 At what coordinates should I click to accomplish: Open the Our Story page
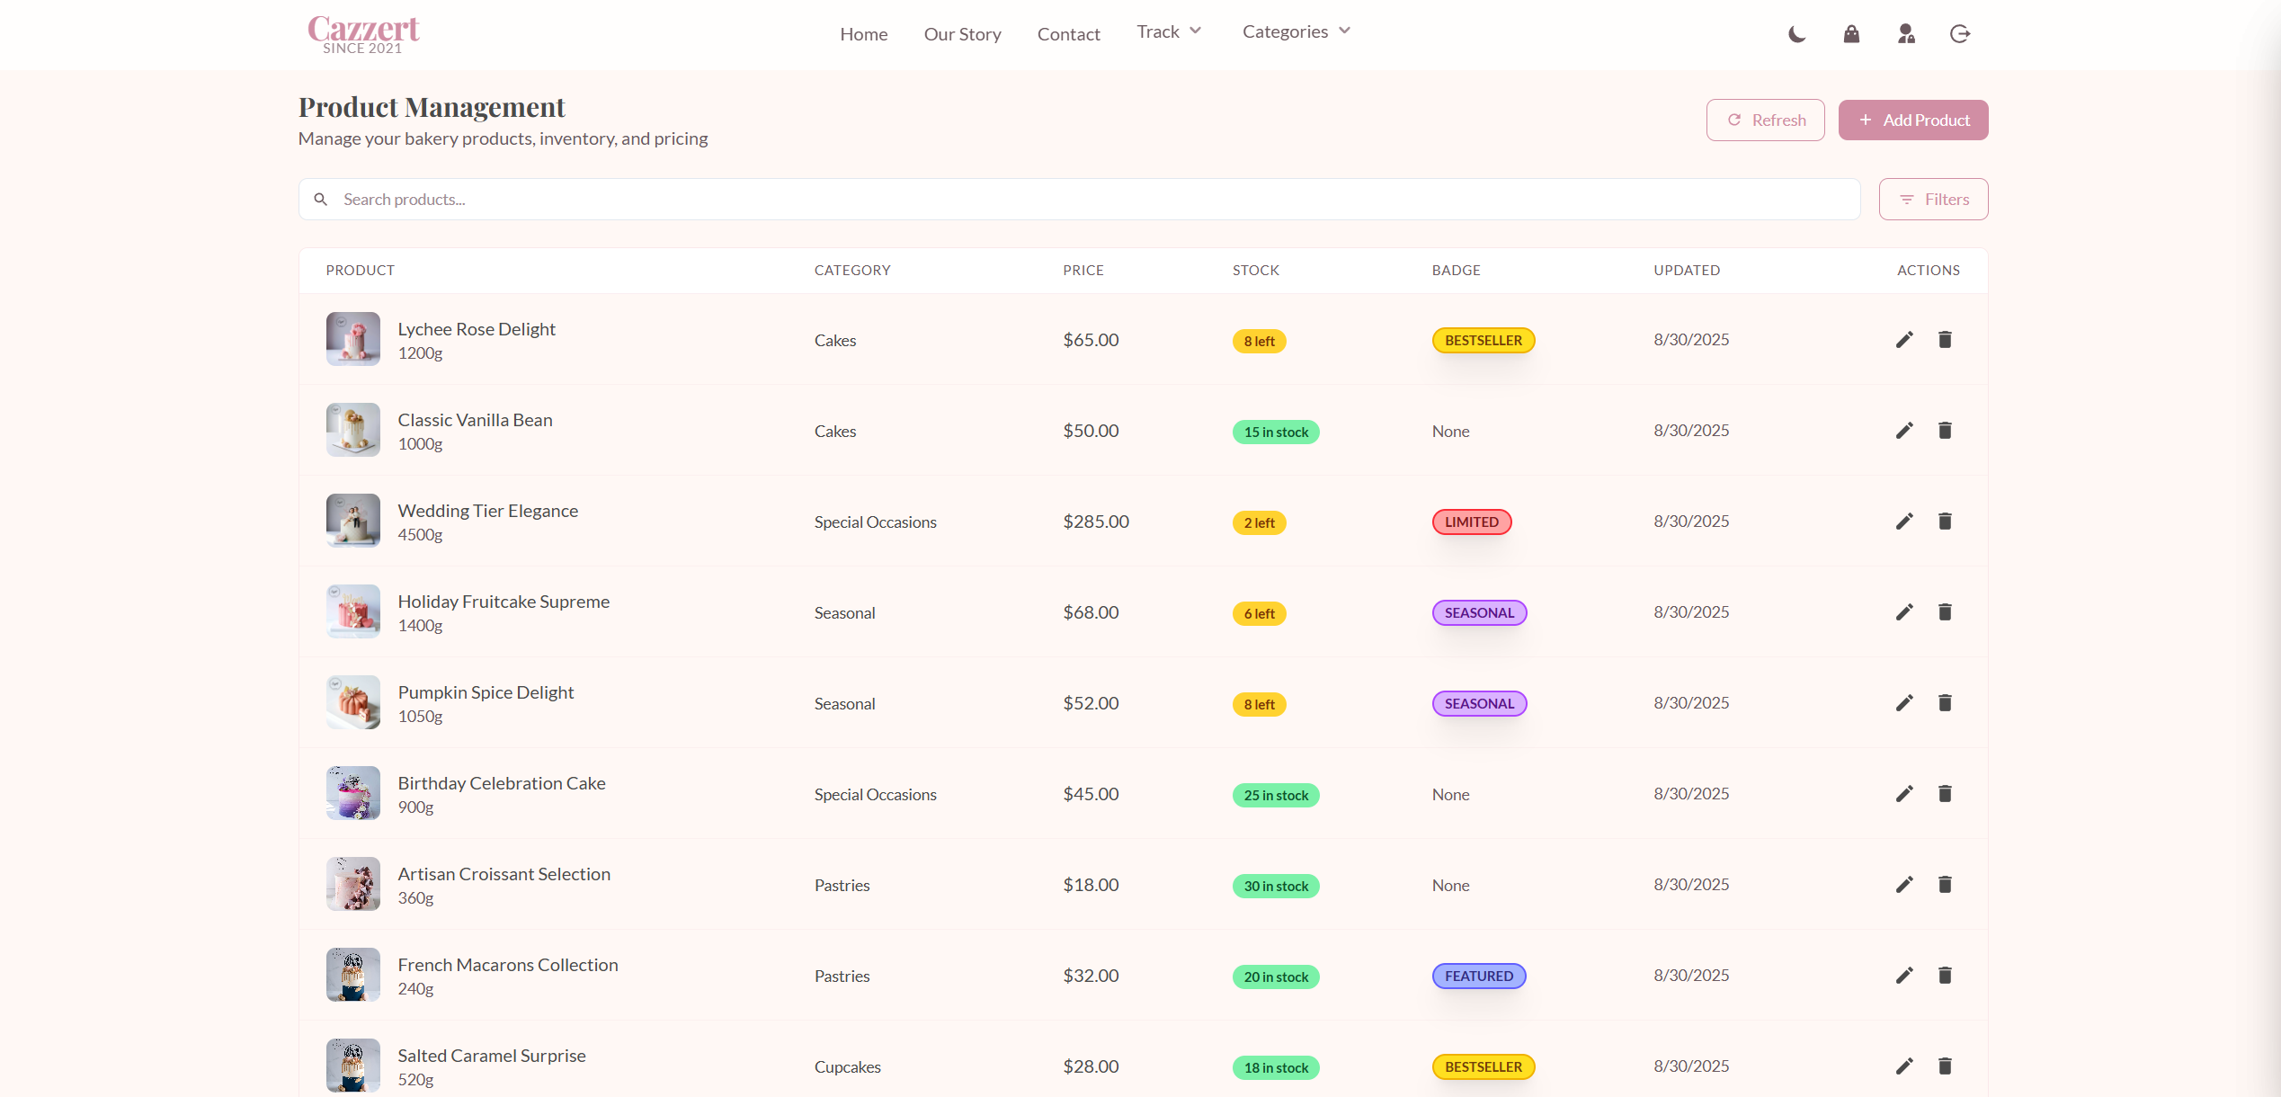[962, 34]
